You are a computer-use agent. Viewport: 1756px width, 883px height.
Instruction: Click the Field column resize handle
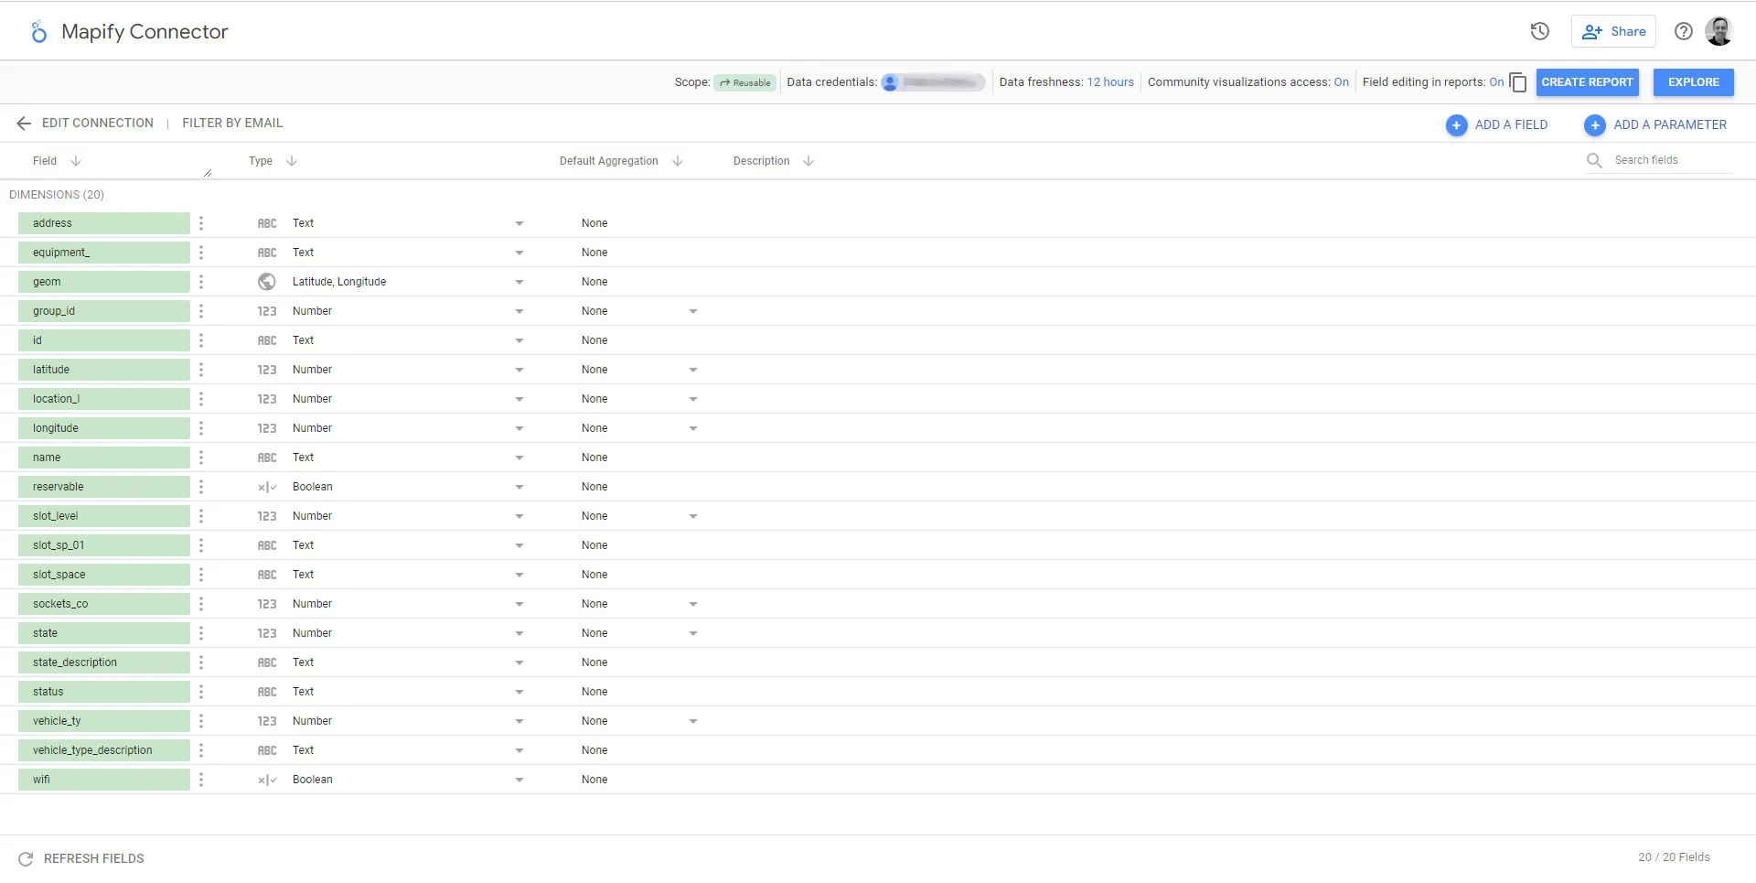tap(208, 172)
